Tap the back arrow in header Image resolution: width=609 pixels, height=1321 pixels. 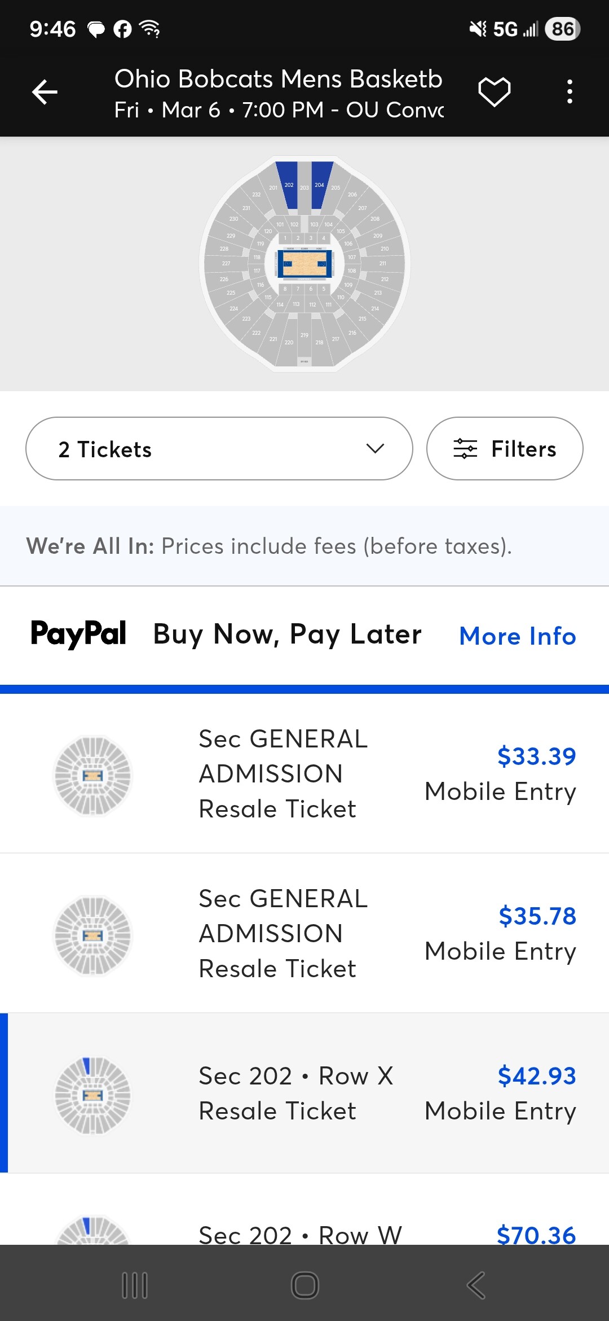pos(45,92)
